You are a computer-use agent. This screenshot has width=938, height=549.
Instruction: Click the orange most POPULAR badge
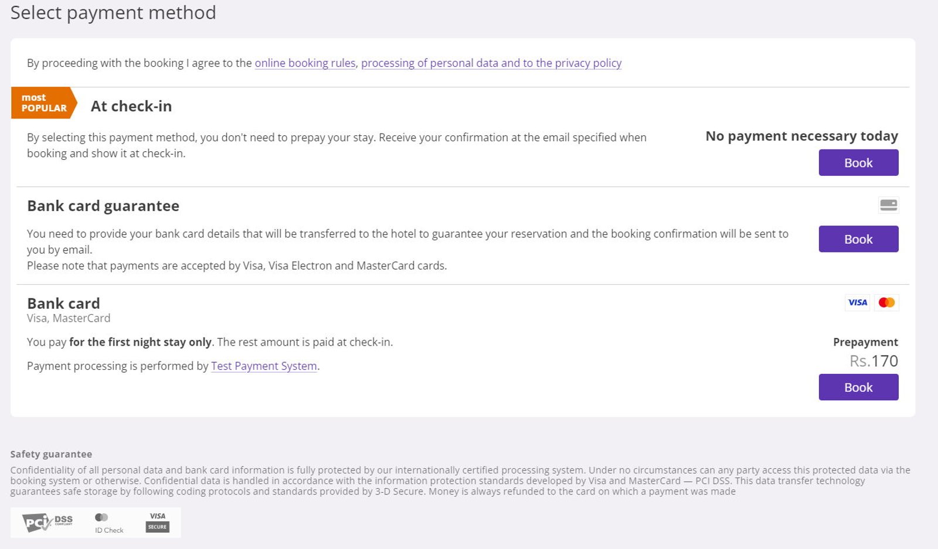[44, 103]
